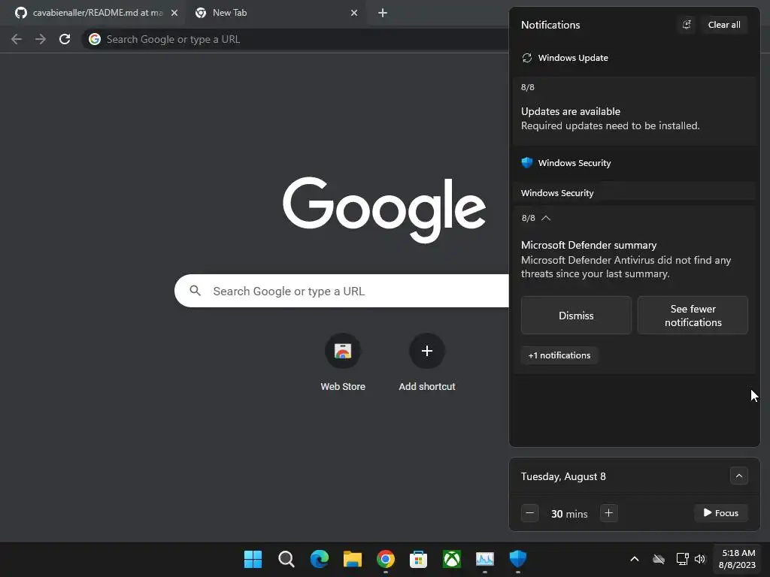770x577 pixels.
Task: Open the Xbox app from taskbar
Action: coord(452,559)
